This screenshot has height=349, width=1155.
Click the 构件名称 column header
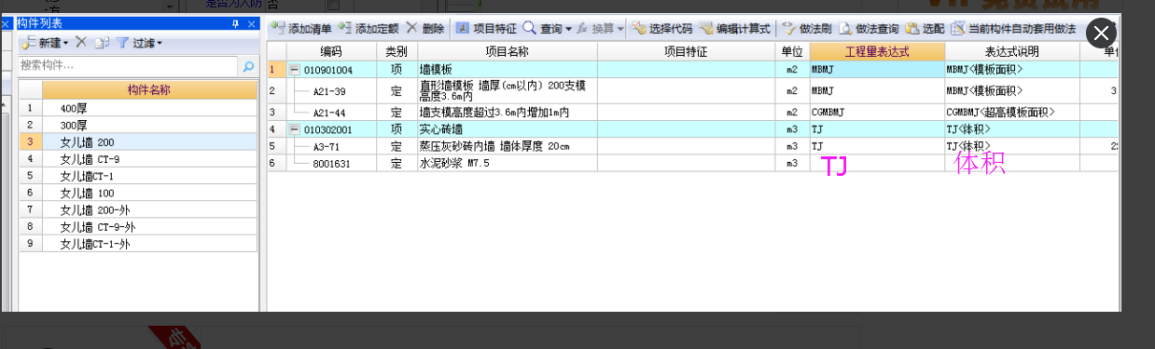(148, 90)
